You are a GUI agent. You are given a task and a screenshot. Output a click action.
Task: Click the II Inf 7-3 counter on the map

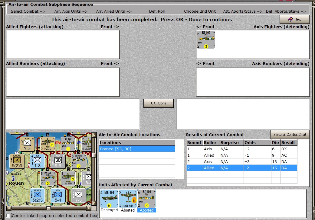(x=27, y=144)
